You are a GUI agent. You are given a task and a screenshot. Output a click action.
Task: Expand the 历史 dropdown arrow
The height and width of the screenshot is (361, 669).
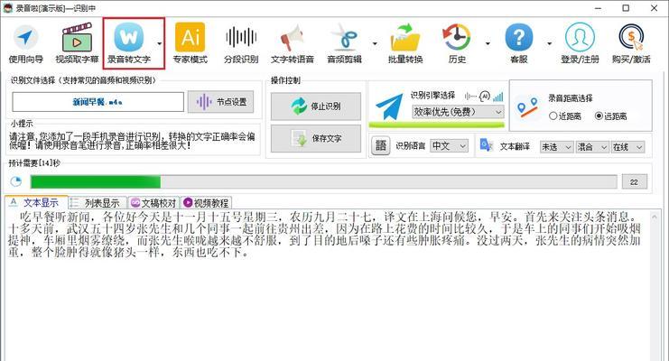tap(488, 43)
